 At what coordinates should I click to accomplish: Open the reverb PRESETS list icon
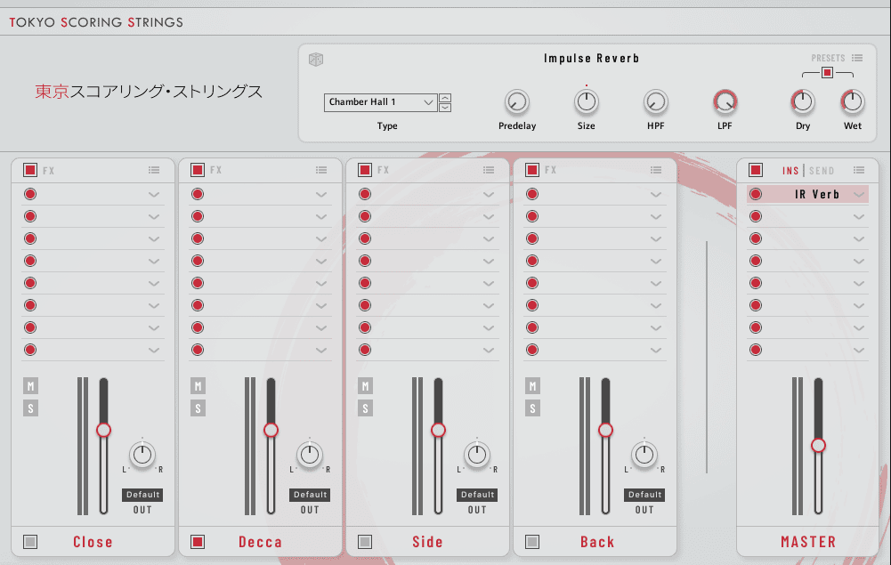856,58
